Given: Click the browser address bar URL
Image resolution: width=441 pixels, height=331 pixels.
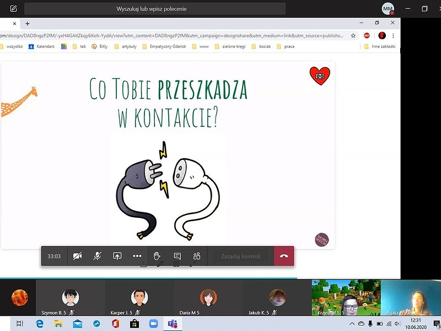Looking at the screenshot, I should [x=171, y=36].
